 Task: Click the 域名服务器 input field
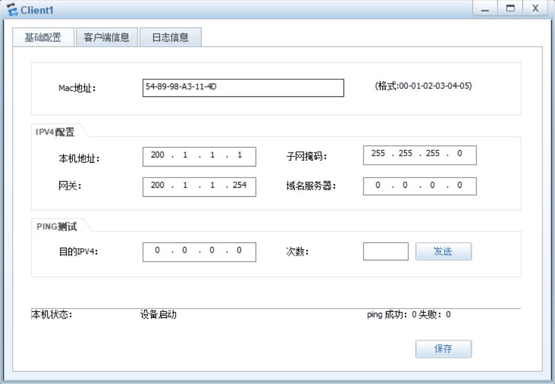coord(420,187)
